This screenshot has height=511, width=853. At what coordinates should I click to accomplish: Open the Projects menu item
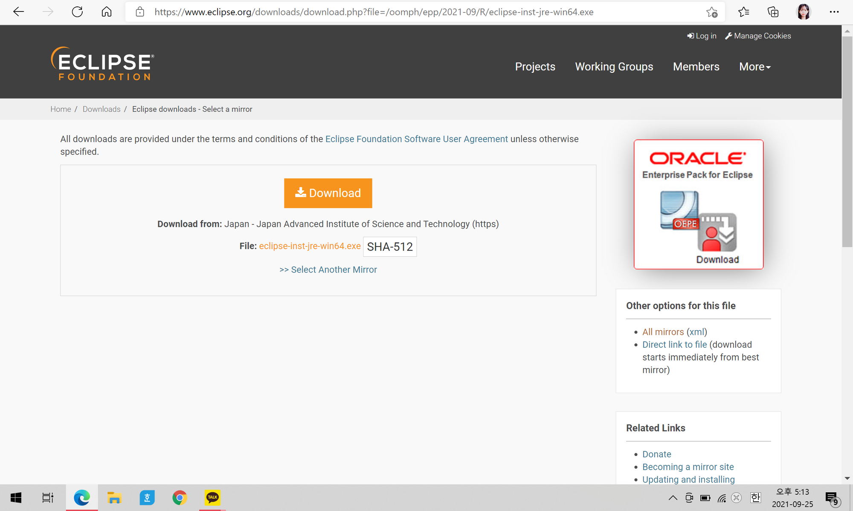[535, 67]
